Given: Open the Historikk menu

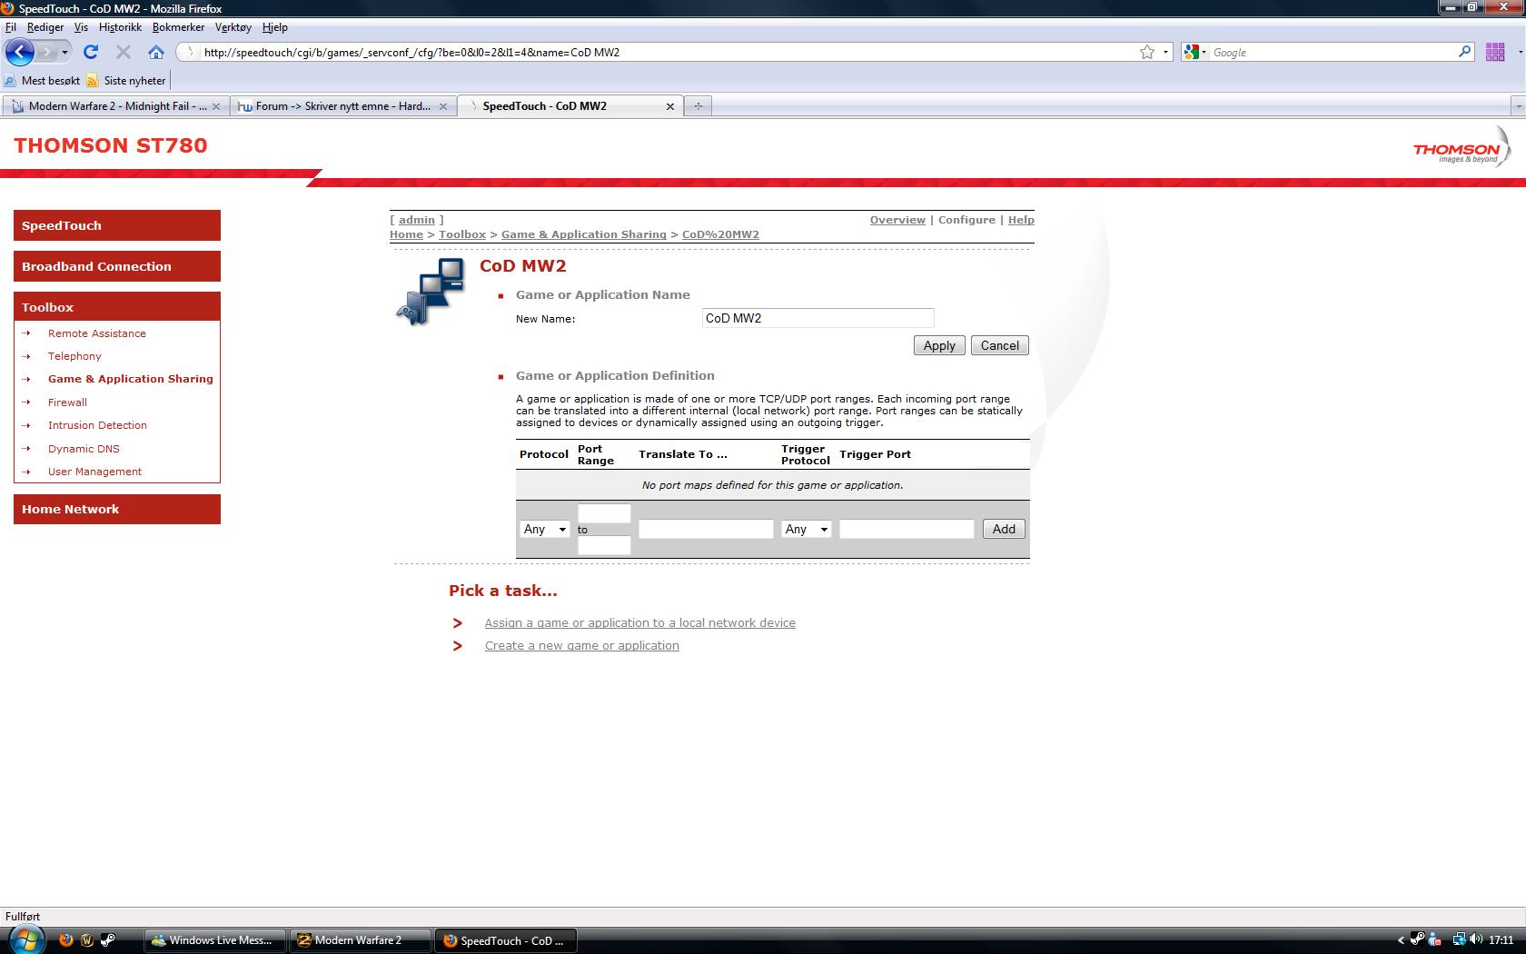Looking at the screenshot, I should 120,27.
